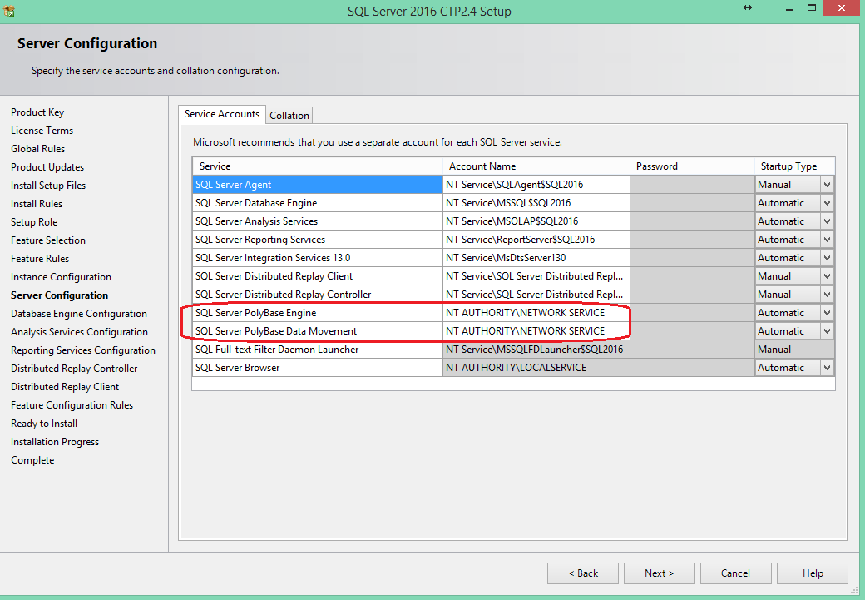Click the Account Name column header
Image resolution: width=865 pixels, height=600 pixels.
536,166
